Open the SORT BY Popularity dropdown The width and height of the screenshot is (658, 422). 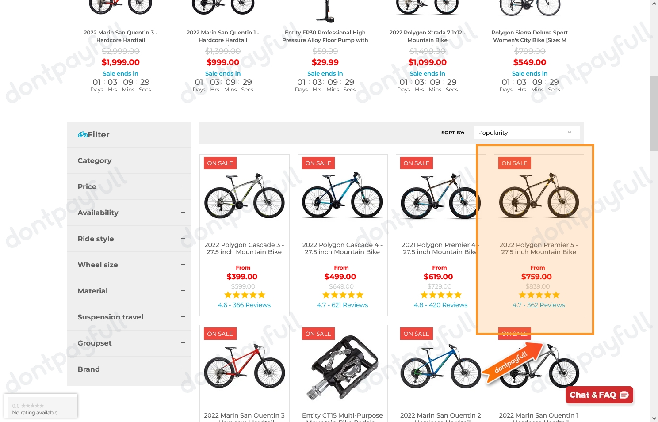(x=526, y=132)
